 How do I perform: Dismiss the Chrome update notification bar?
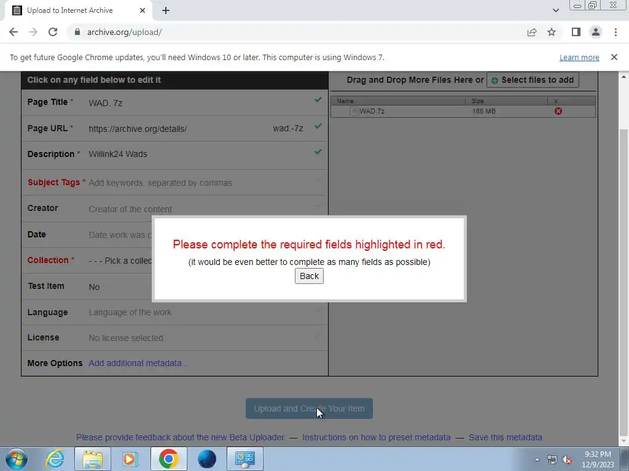[614, 57]
